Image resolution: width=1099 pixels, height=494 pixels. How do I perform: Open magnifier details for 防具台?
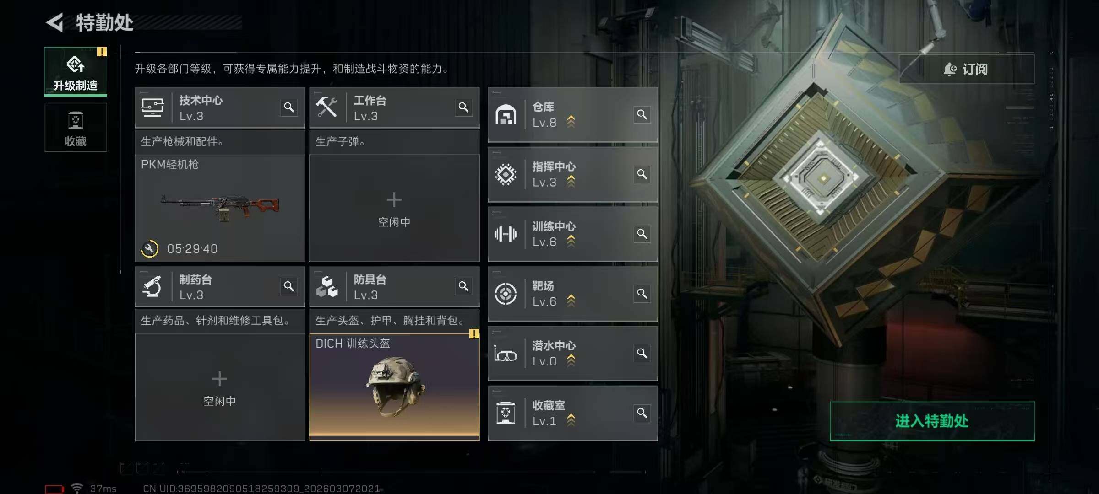463,286
